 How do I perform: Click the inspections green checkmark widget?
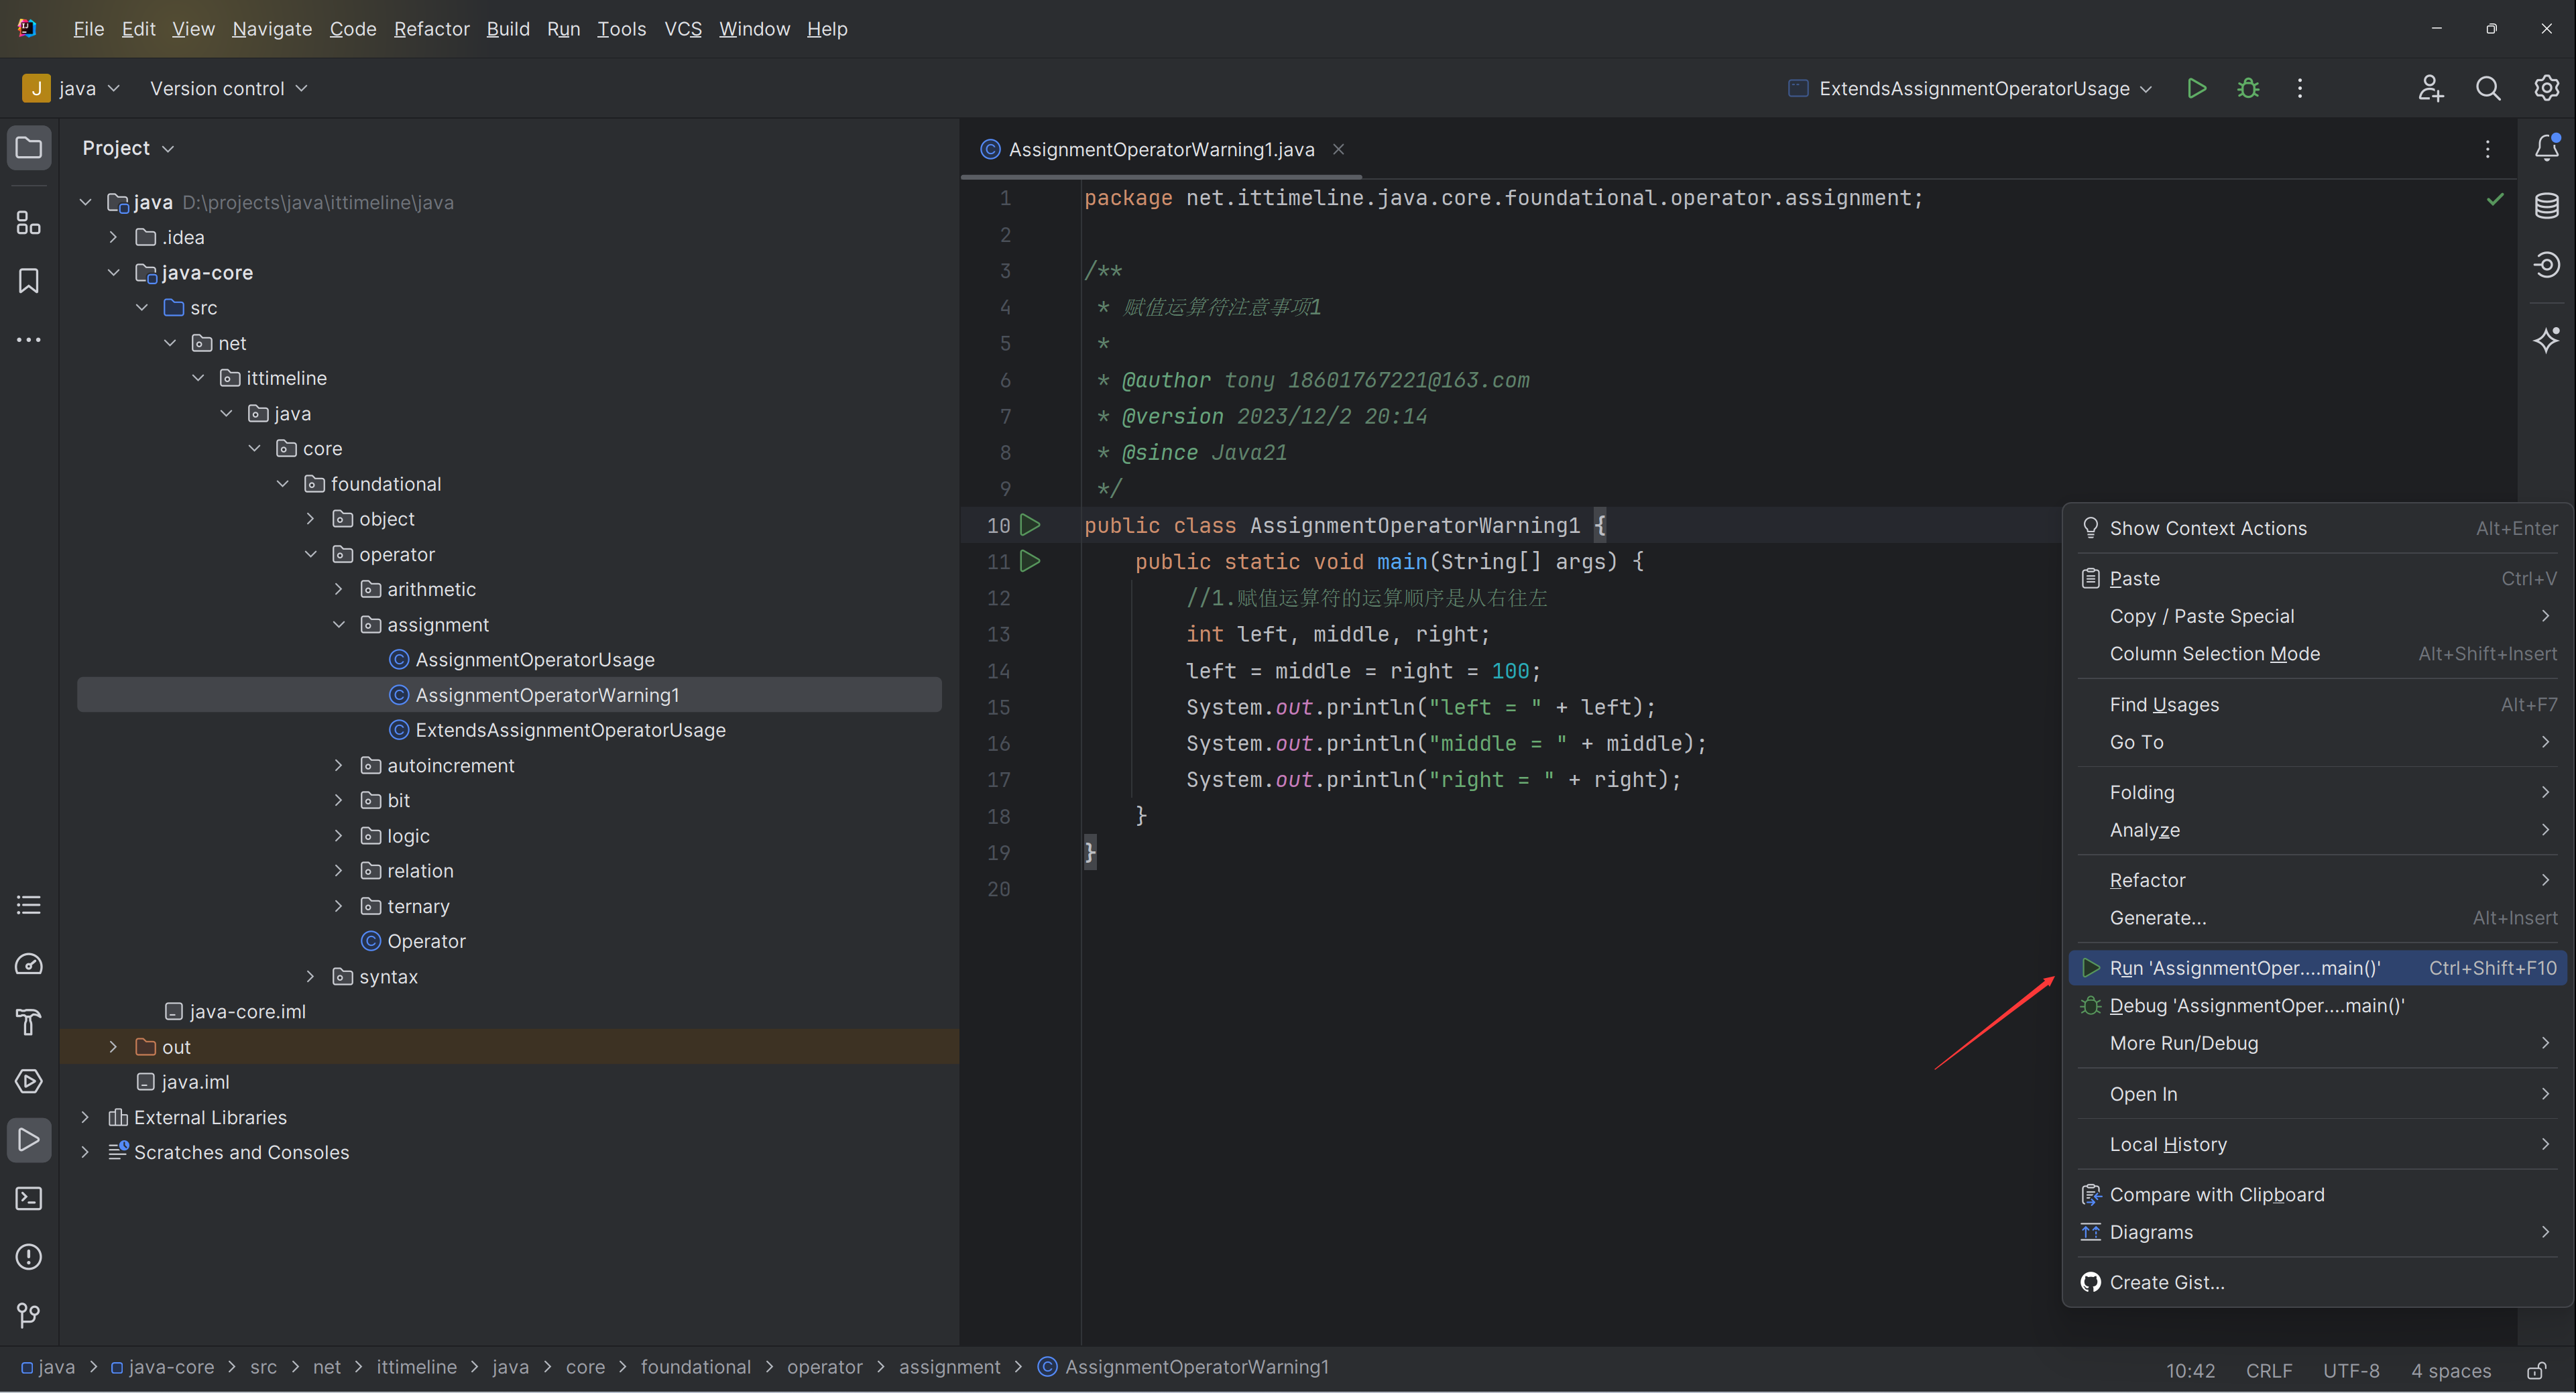pos(2495,199)
